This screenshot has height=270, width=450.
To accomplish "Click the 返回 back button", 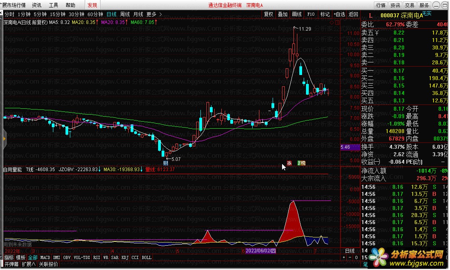I will pos(353,14).
